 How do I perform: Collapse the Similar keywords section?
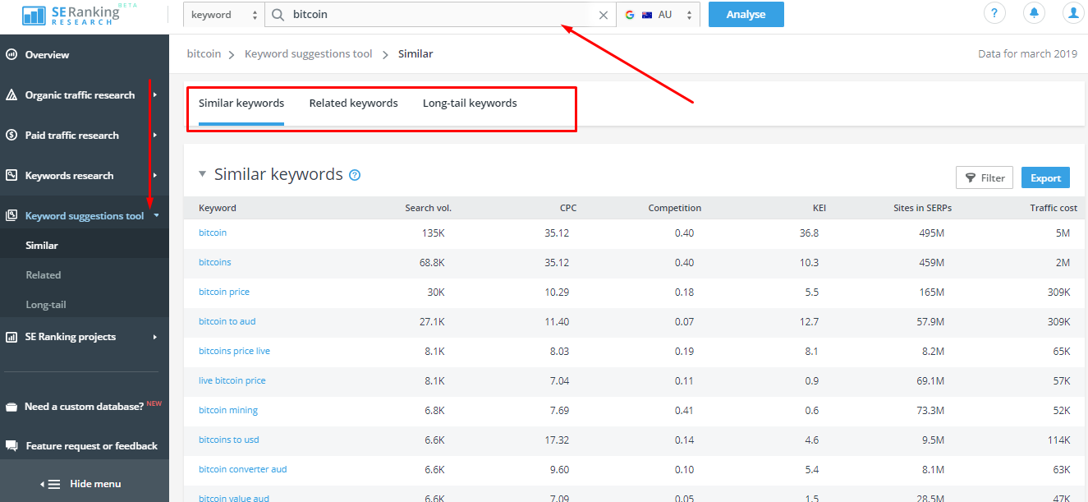pyautogui.click(x=203, y=174)
